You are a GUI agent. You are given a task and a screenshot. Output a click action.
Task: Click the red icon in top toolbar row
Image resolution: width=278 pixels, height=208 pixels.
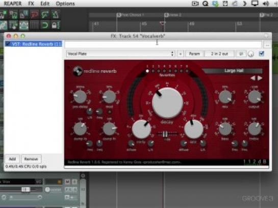pos(34,14)
